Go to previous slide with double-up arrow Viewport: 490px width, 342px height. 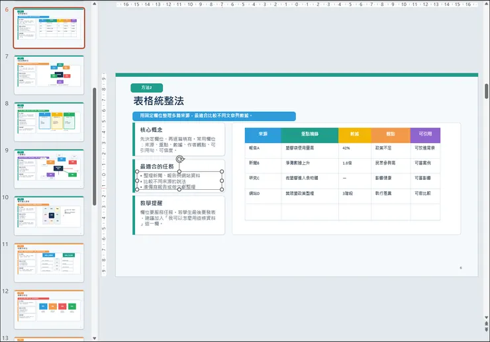486,323
